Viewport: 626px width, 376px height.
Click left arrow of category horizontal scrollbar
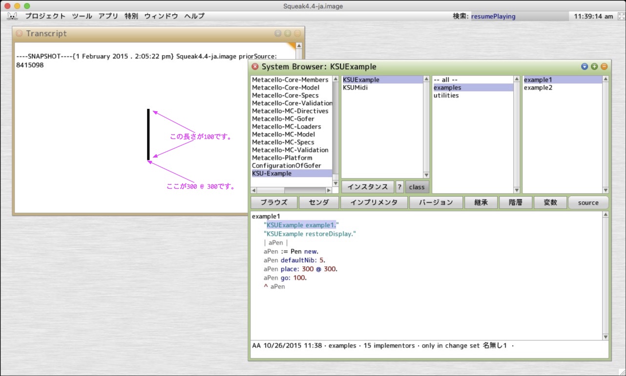point(254,190)
